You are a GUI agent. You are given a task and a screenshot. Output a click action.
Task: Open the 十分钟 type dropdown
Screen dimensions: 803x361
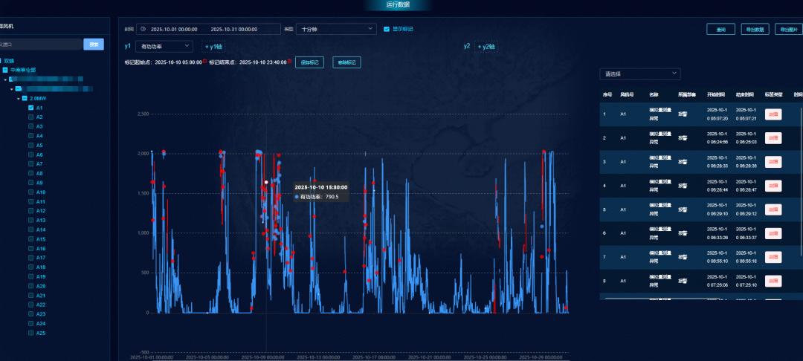coord(337,29)
